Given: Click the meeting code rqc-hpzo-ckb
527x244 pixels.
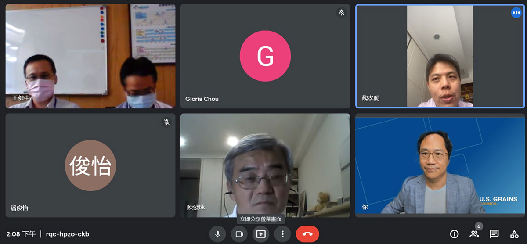Looking at the screenshot, I should coord(67,234).
